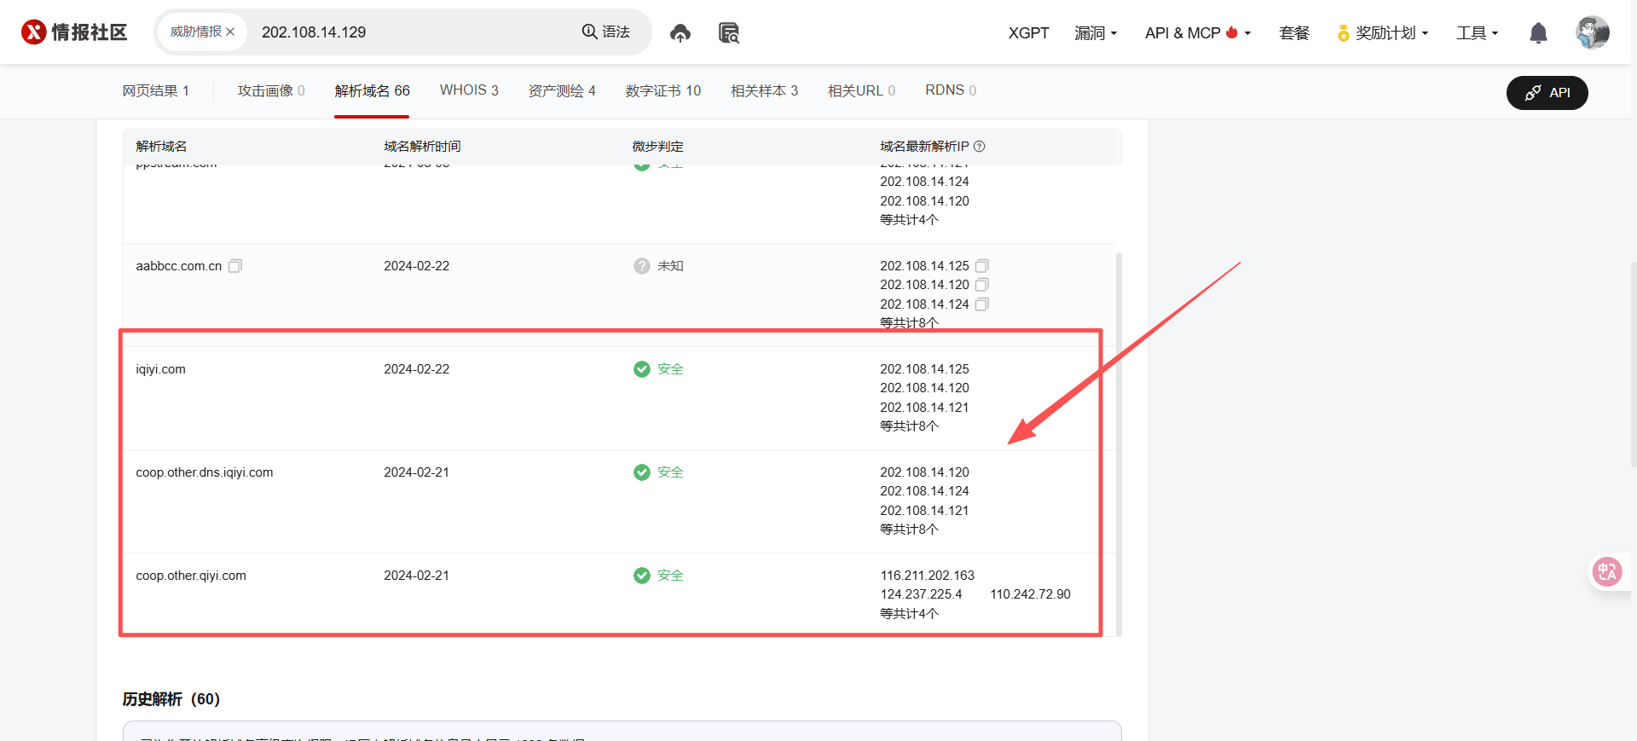
Task: Open the coop.other.dns.iqiyi.com domain entry
Action: (x=205, y=472)
